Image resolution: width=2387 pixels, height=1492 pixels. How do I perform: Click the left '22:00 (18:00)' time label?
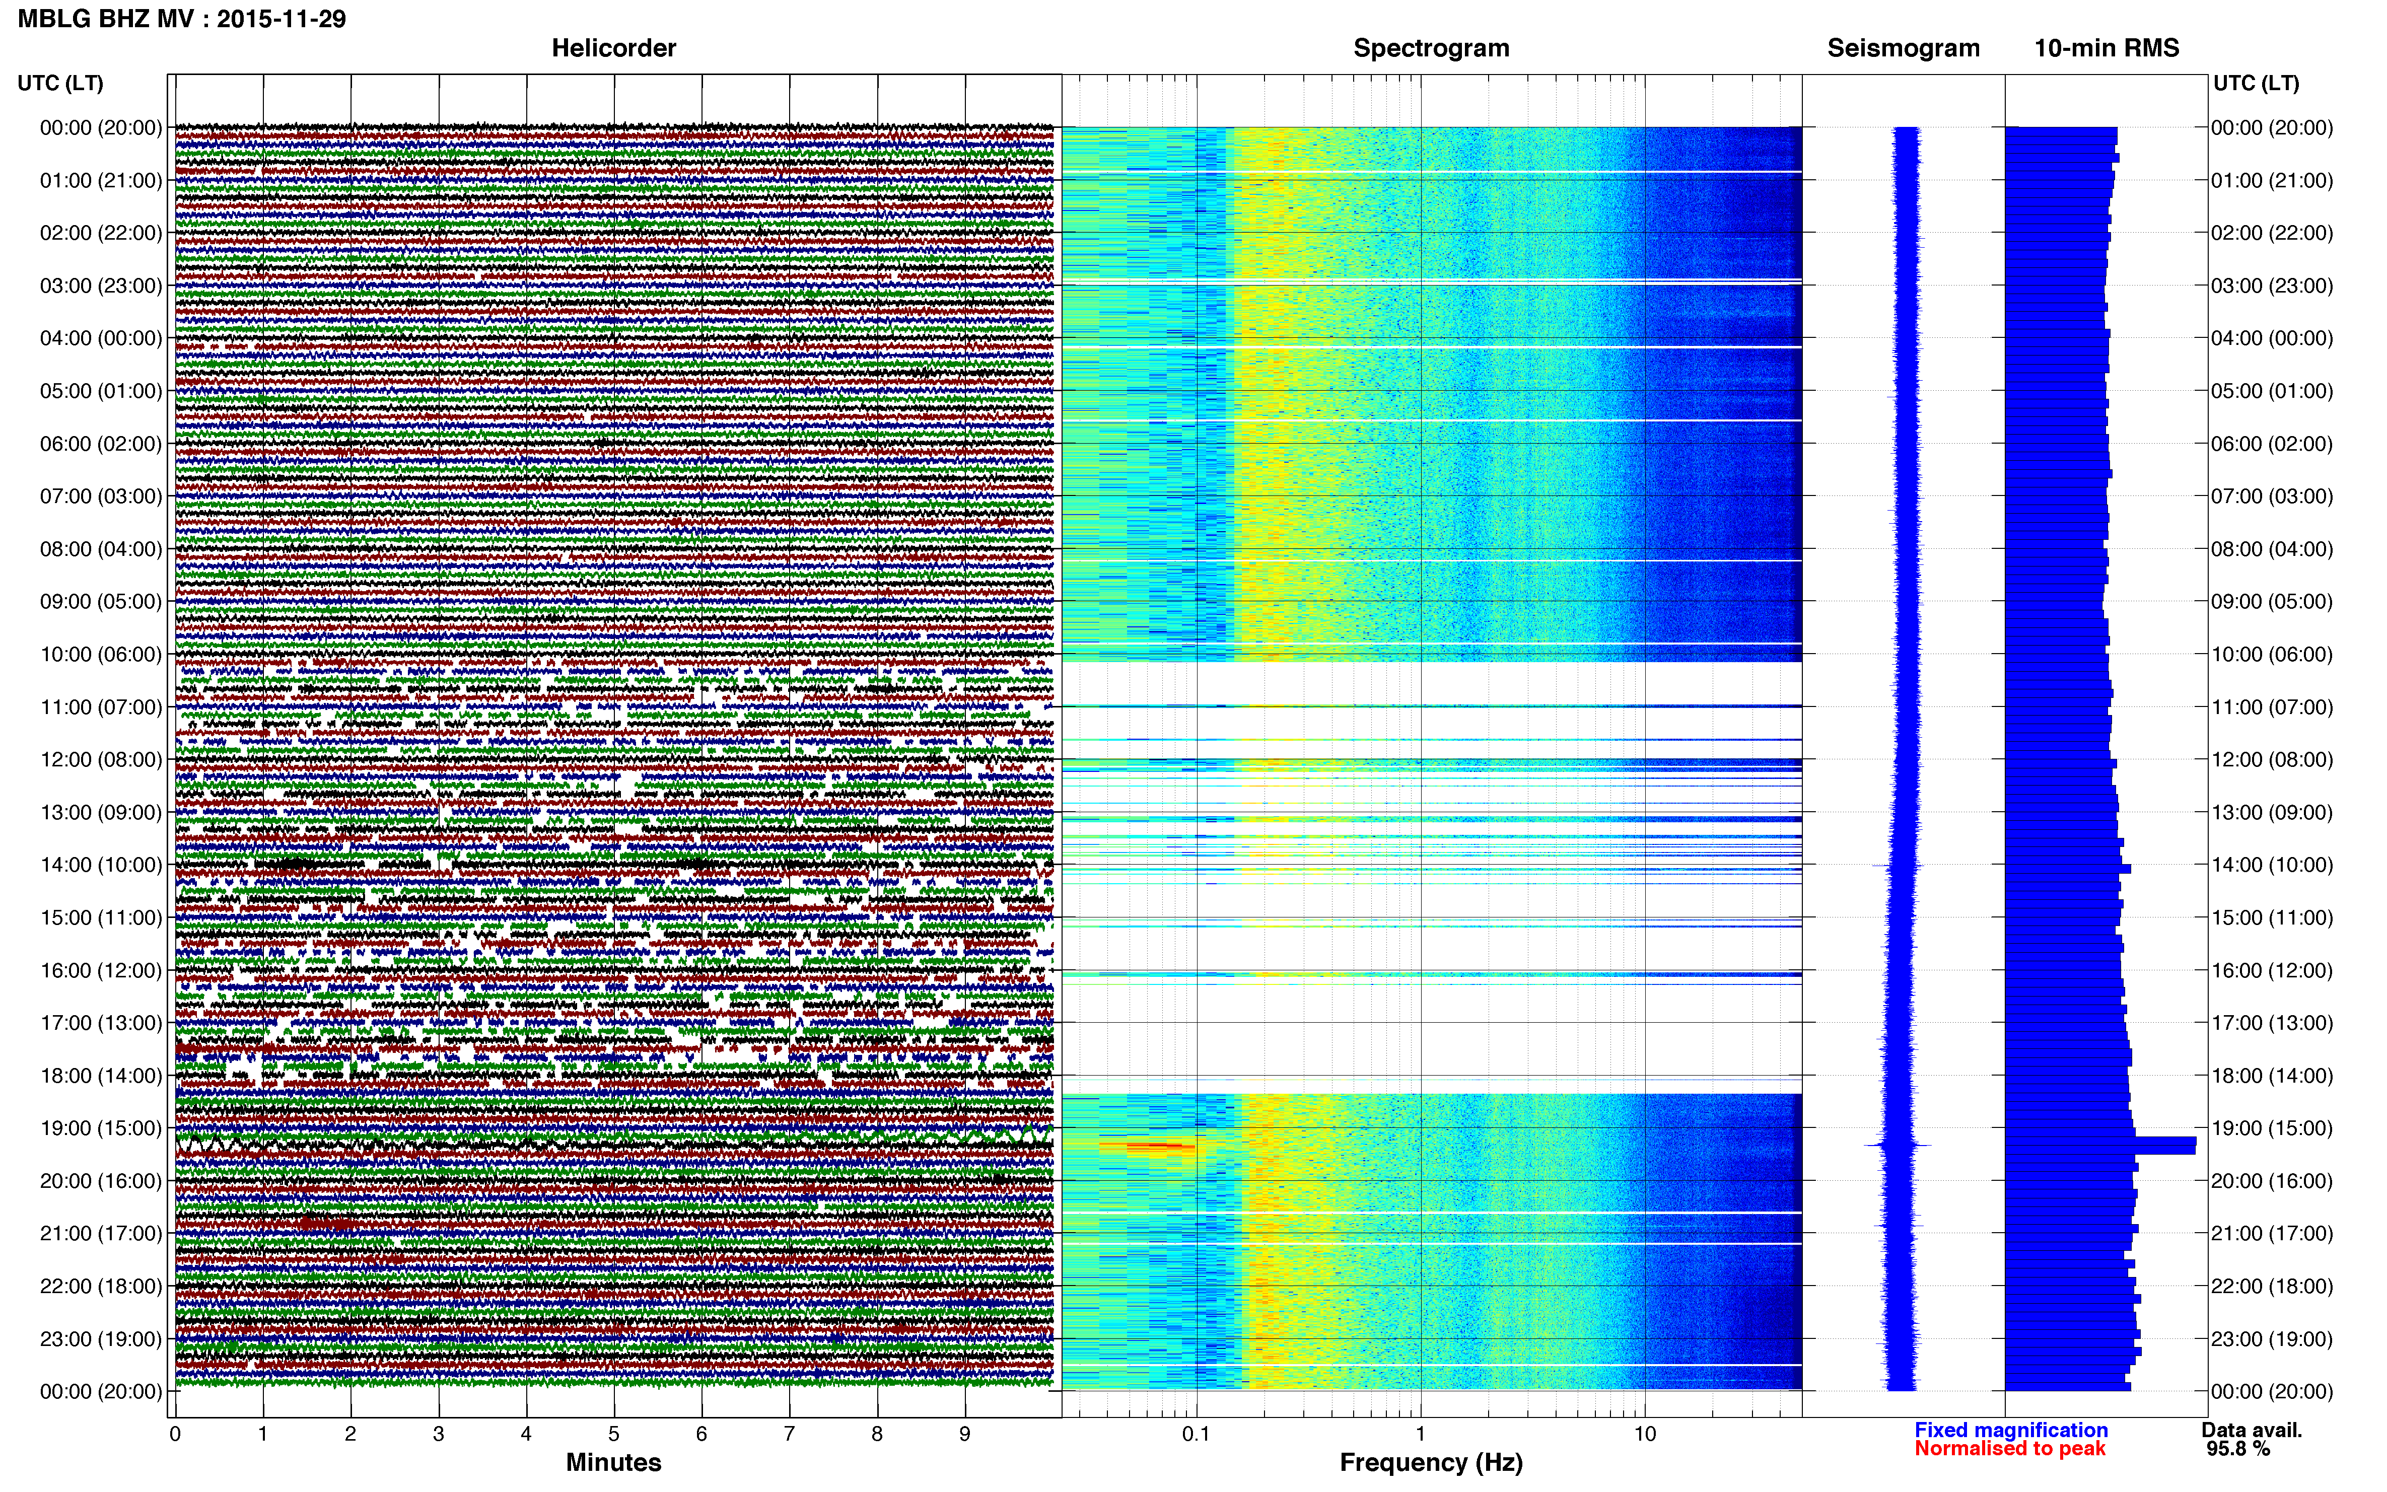coord(101,1286)
